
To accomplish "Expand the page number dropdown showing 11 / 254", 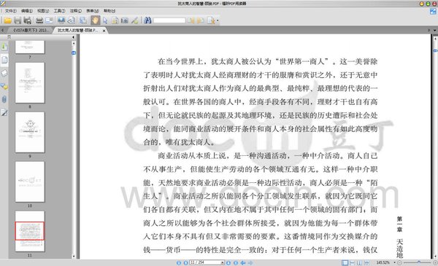I will pos(223,262).
